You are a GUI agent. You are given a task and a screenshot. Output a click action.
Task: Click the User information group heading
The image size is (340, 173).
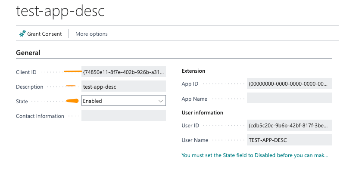coord(202,113)
